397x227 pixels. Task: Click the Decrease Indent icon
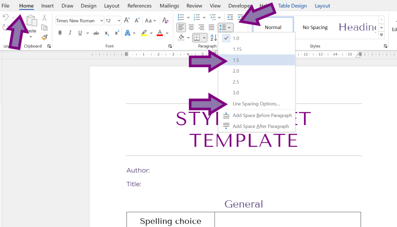(230, 17)
